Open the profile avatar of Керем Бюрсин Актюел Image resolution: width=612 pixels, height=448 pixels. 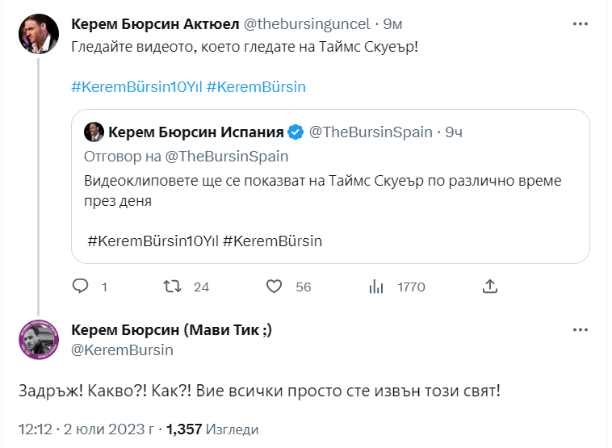tap(37, 33)
